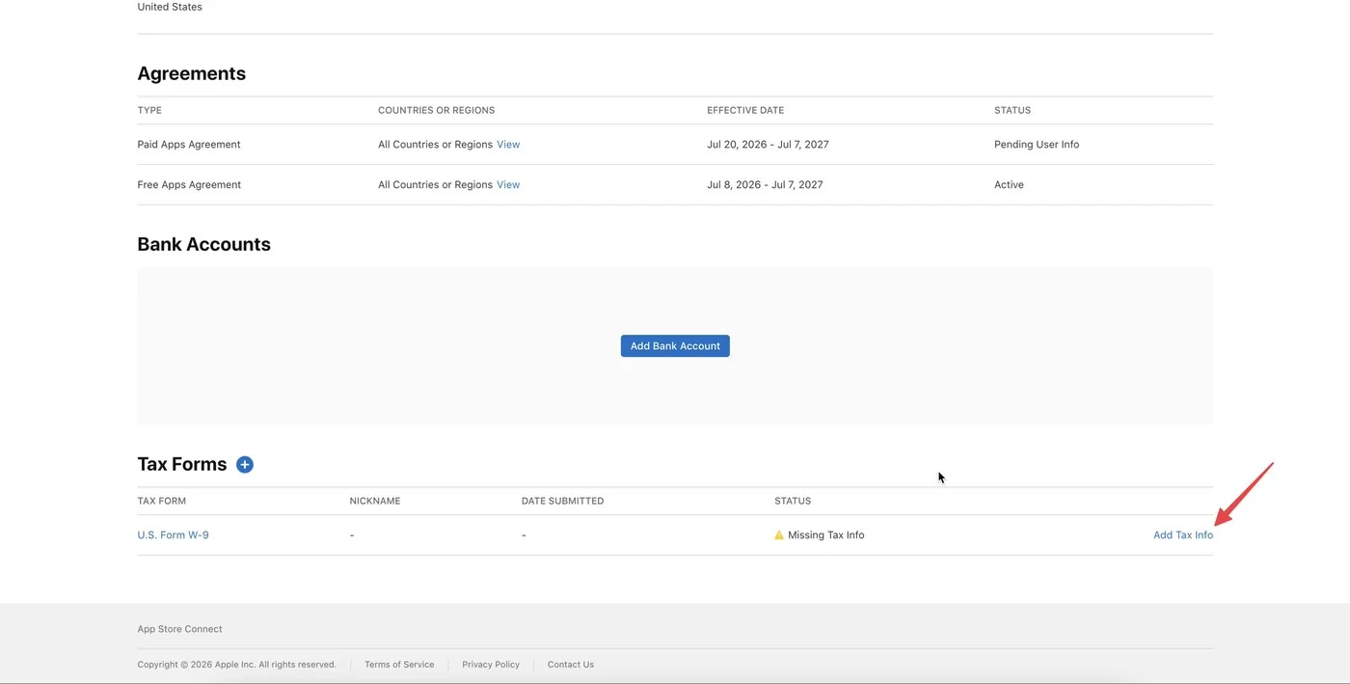Click the COUNTRIES OR REGIONS column header

coord(436,110)
